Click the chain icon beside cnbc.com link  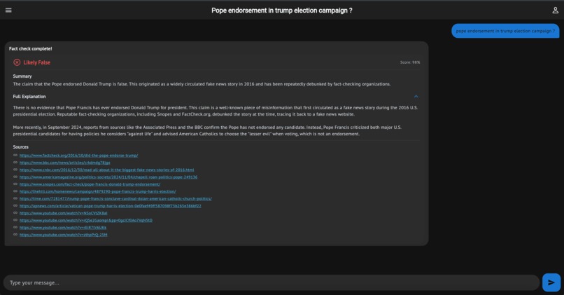[15, 170]
